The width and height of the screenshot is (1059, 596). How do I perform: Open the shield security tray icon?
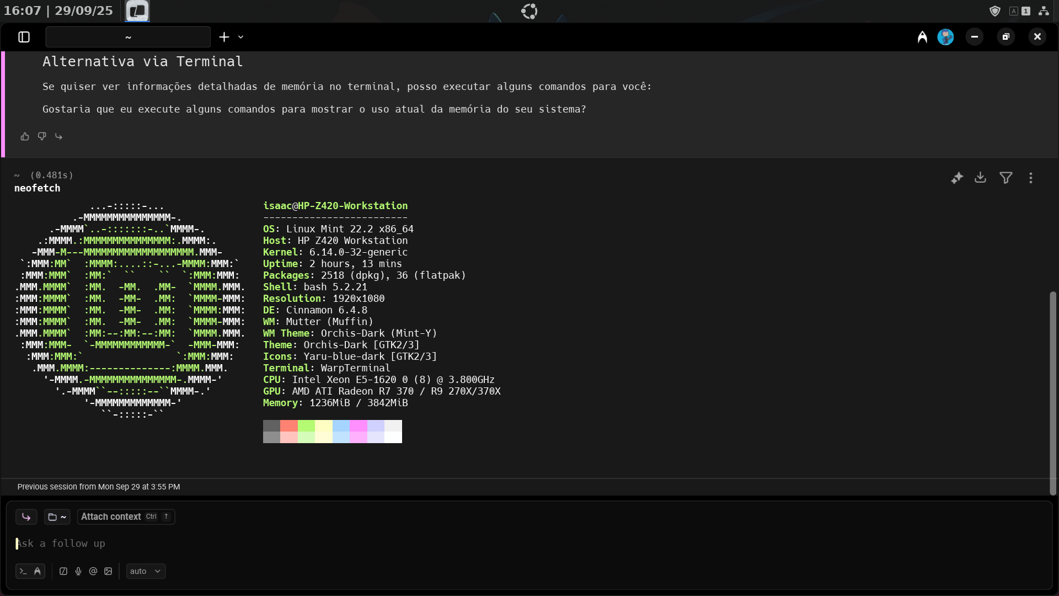[995, 11]
